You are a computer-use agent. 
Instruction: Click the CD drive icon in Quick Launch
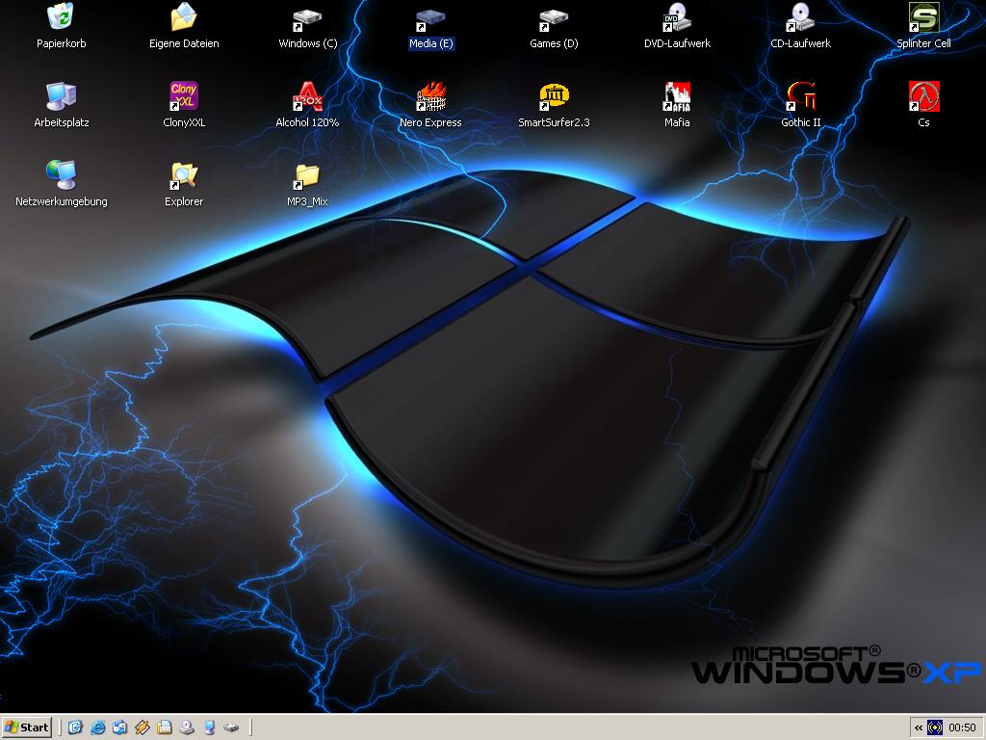click(x=187, y=727)
